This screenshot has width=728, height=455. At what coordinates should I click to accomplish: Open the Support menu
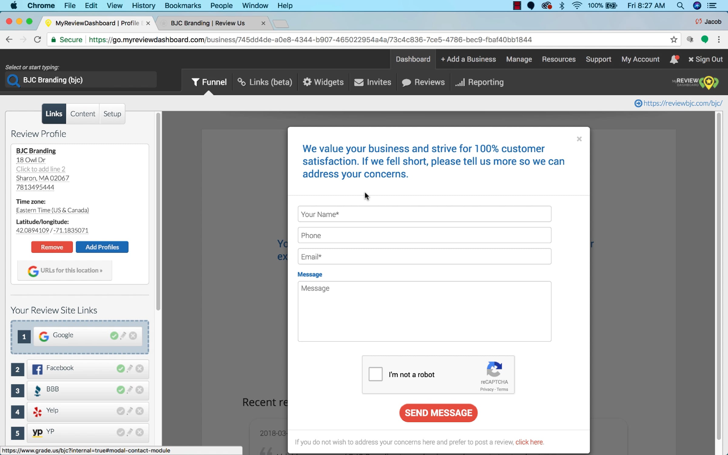point(598,59)
